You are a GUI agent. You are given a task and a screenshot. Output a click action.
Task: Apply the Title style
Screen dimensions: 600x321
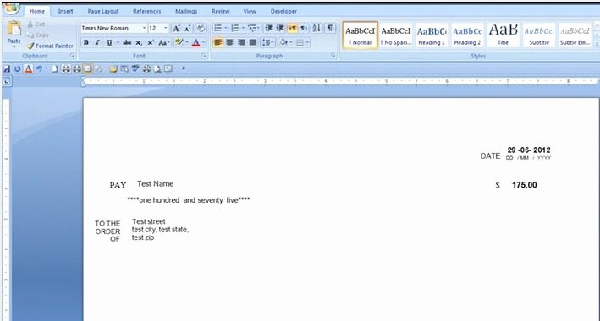coord(504,35)
